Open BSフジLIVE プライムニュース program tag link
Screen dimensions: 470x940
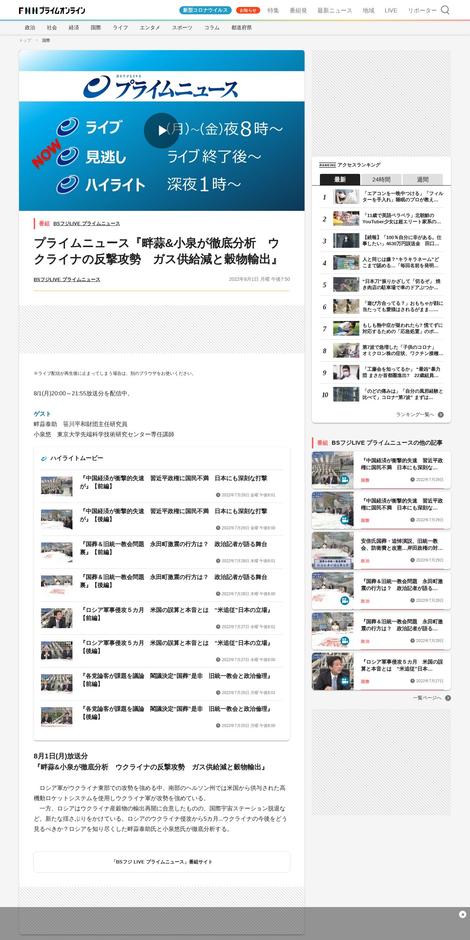pyautogui.click(x=87, y=223)
